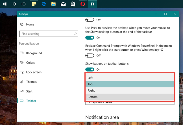Open Themes settings page

click(31, 82)
